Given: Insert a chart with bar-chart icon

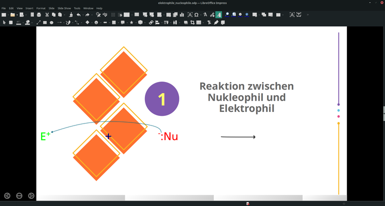Looking at the screenshot, I should pyautogui.click(x=182, y=15).
